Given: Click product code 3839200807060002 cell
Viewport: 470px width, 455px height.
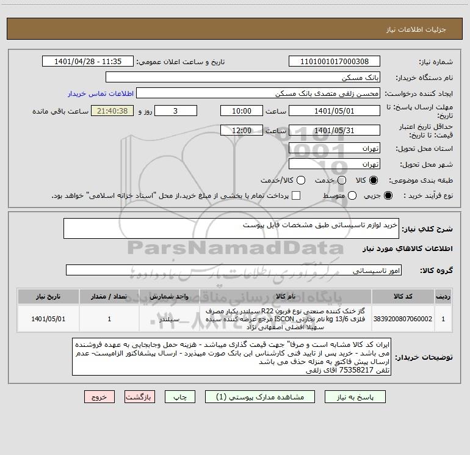Looking at the screenshot, I should click(x=403, y=319).
